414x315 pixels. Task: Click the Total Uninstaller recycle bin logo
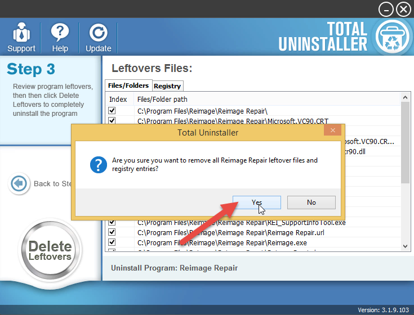pyautogui.click(x=393, y=37)
